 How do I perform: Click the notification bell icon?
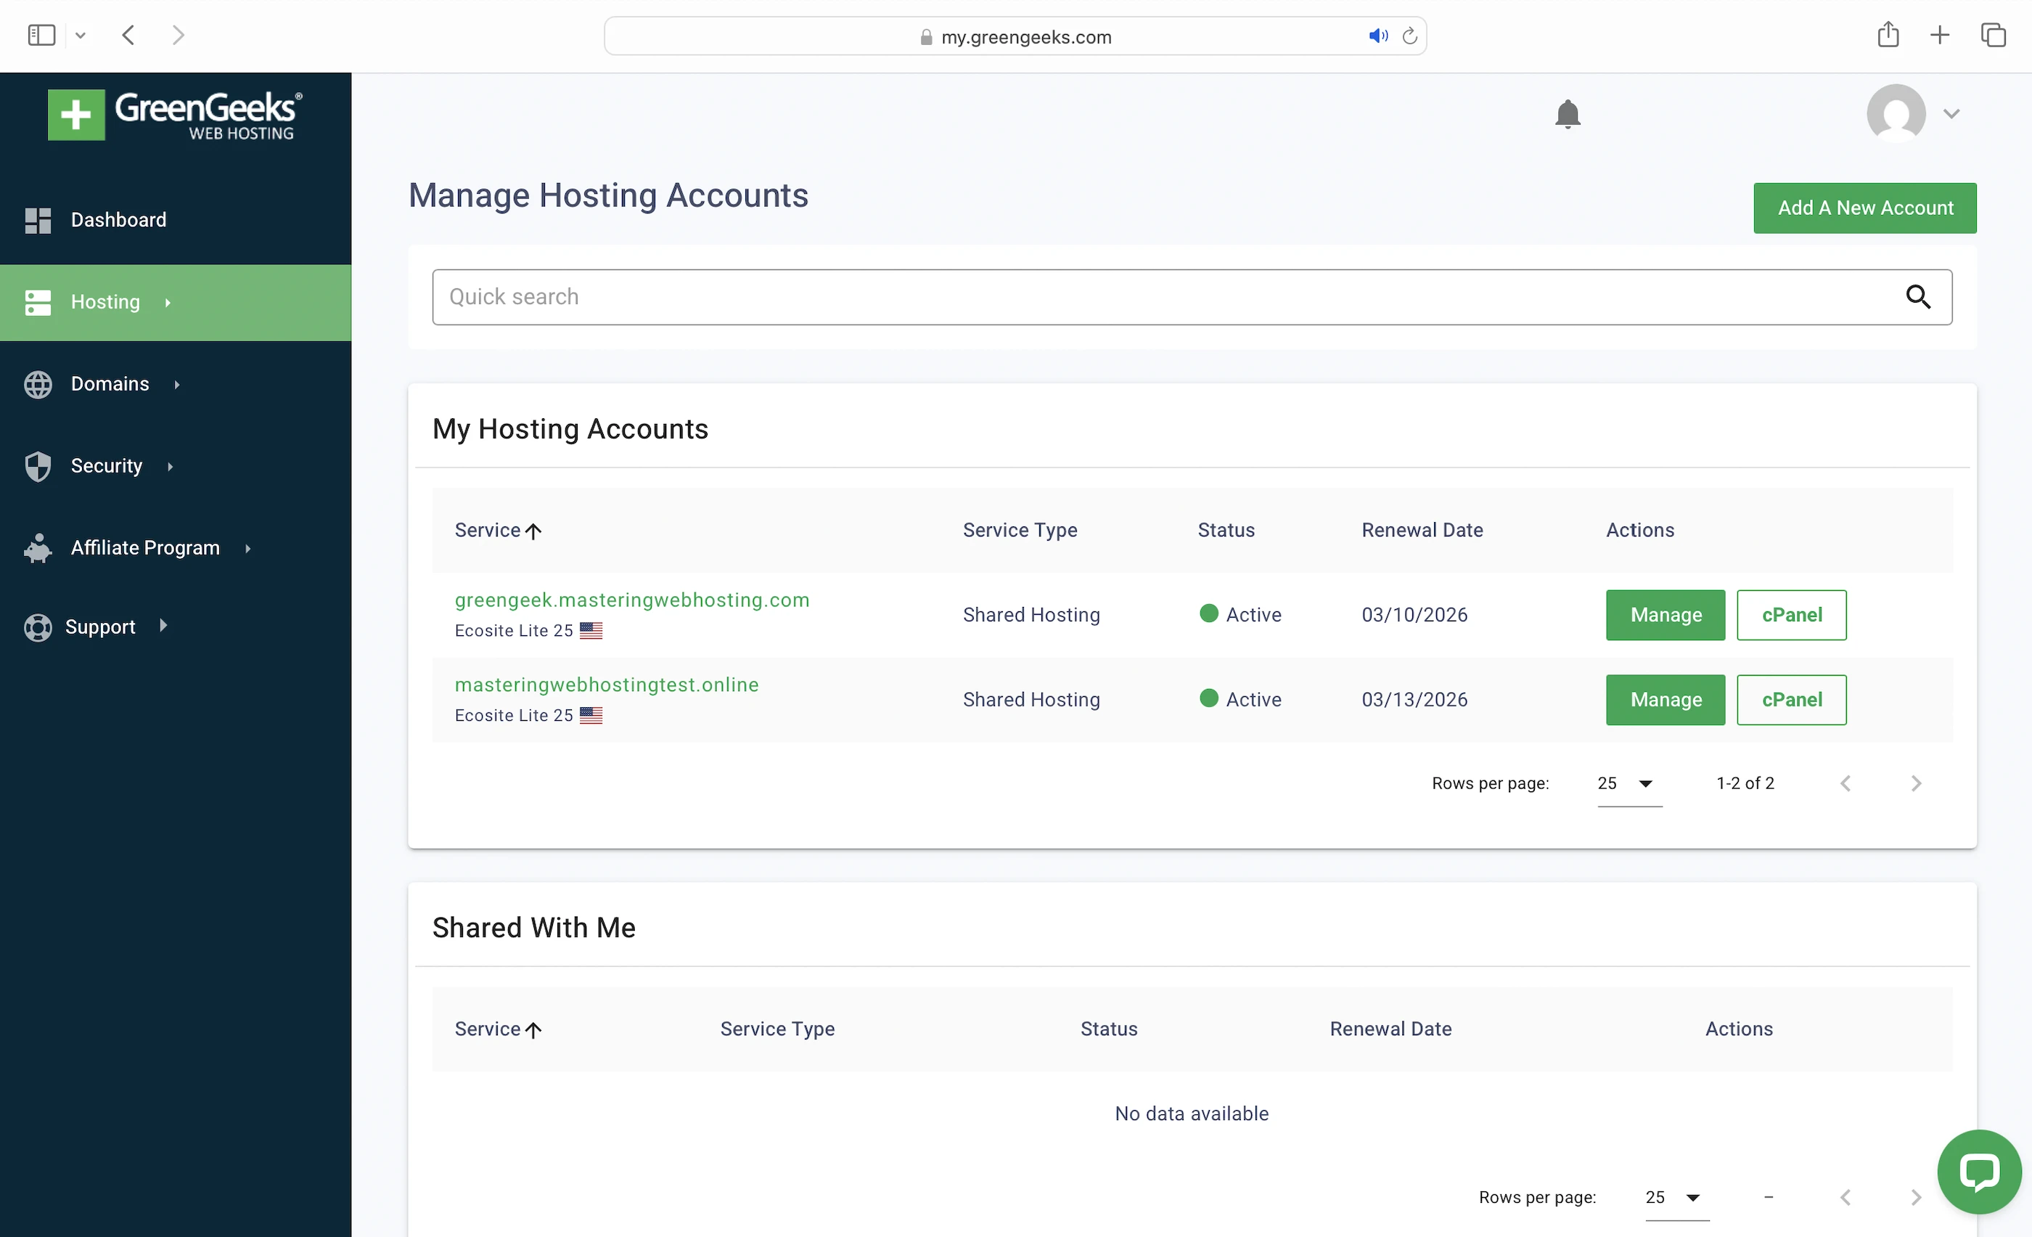(x=1567, y=114)
